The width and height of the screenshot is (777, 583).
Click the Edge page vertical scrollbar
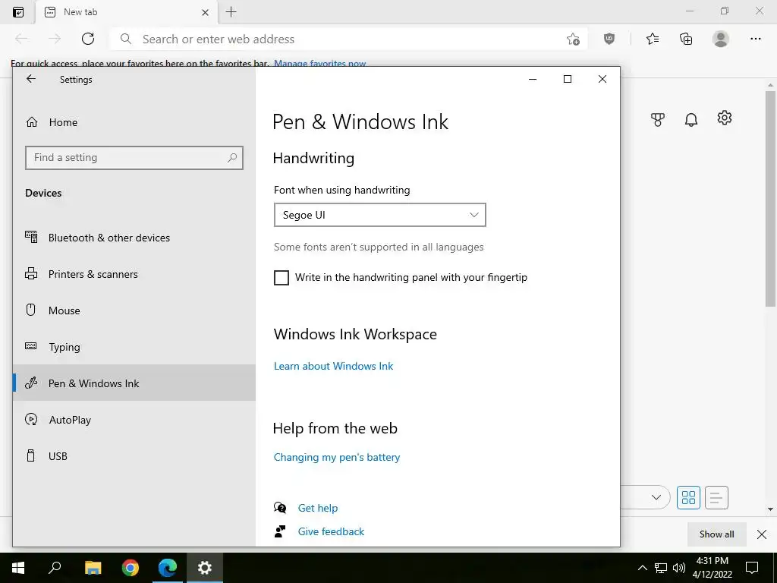(x=770, y=200)
